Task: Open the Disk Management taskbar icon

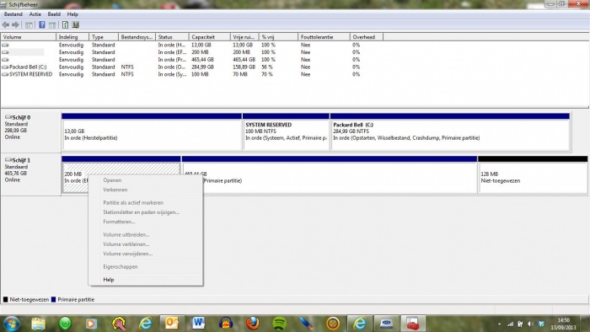Action: 386,324
